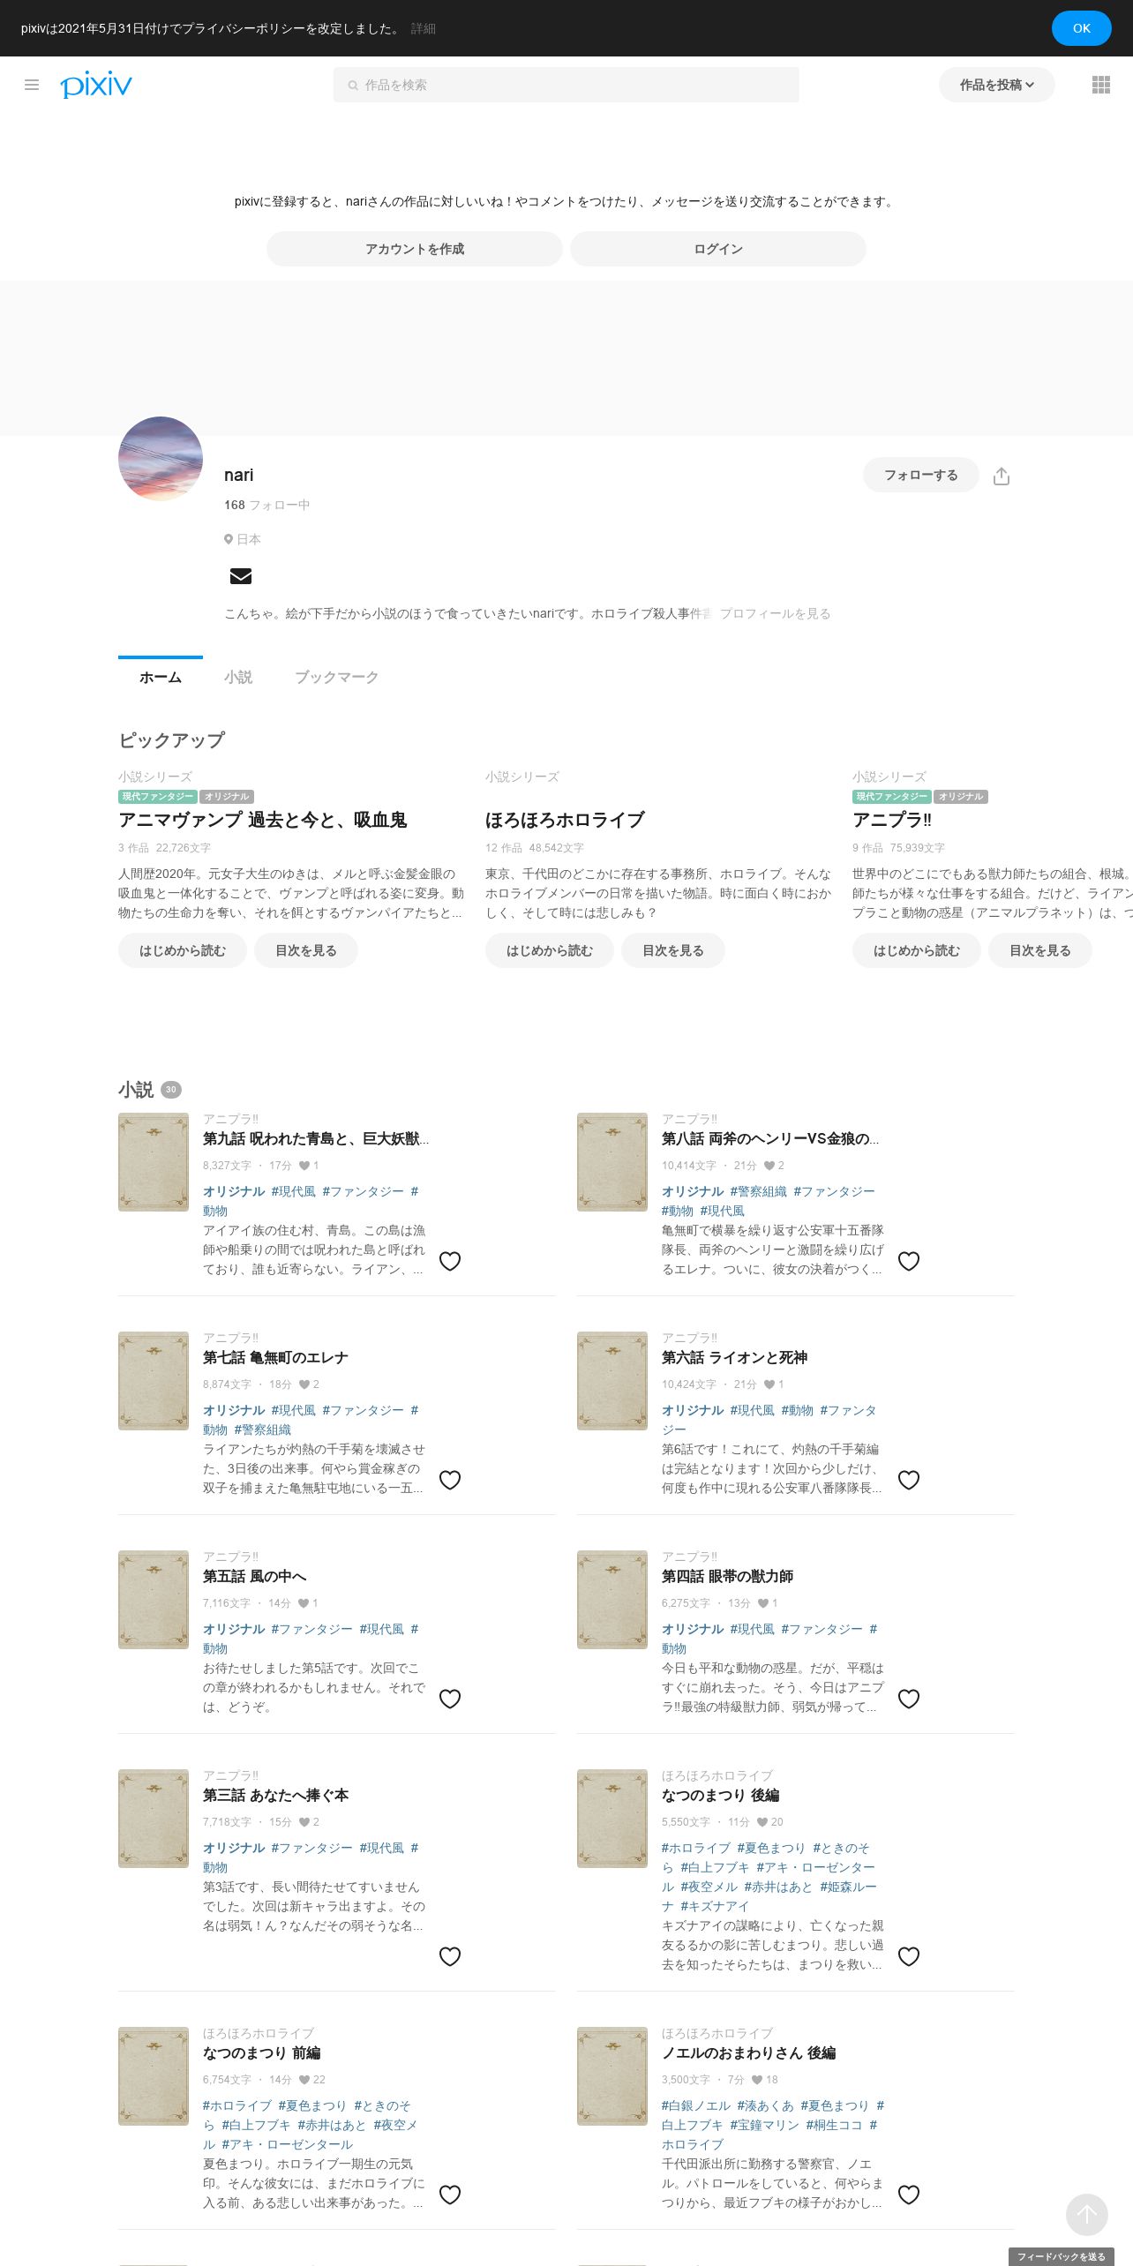Image resolution: width=1133 pixels, height=2266 pixels.
Task: View アニプラ!! table of contents
Action: coord(1040,950)
